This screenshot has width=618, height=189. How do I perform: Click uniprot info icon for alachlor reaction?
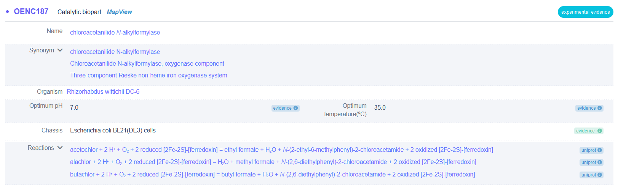(600, 162)
